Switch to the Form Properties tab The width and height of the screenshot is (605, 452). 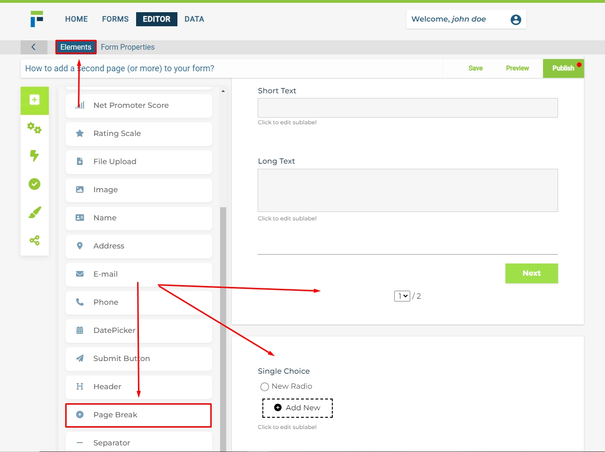[128, 47]
